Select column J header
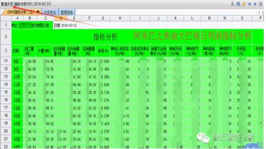This screenshot has height=149, width=266. tap(158, 18)
